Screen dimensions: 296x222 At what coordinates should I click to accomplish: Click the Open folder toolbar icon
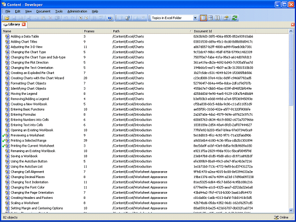7,18
